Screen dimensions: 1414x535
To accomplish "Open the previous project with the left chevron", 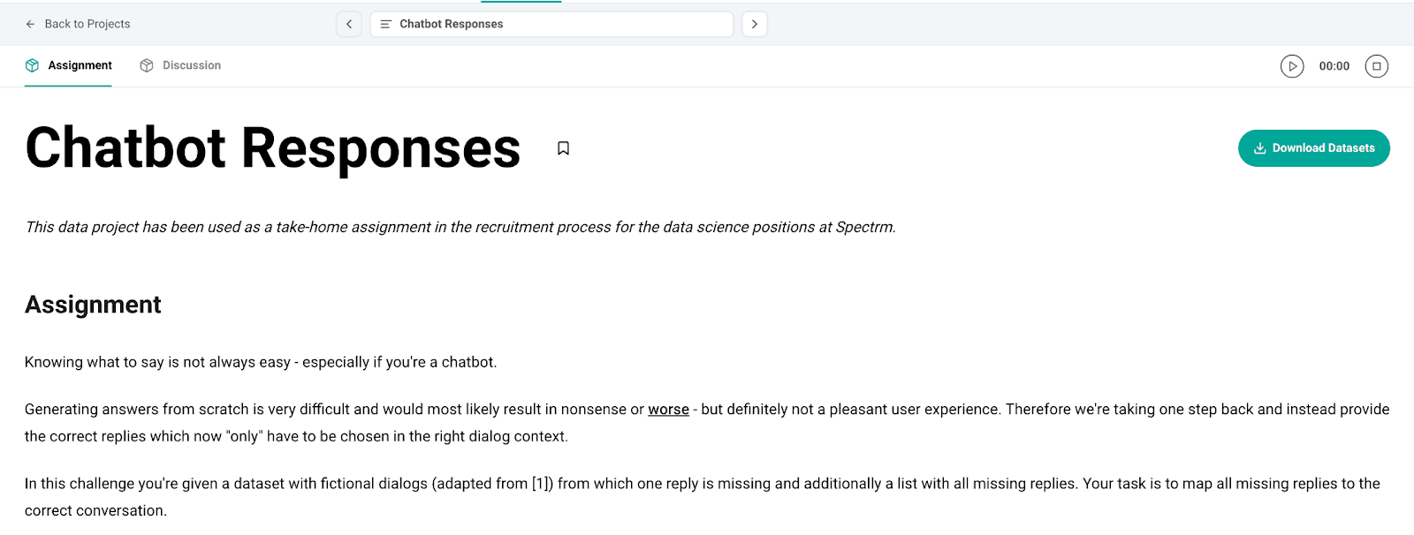I will pos(348,24).
